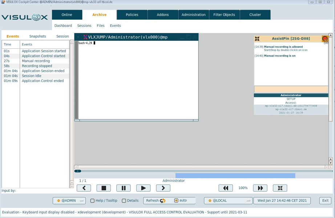Click the Refresh button
This screenshot has width=335, height=218.
(156, 201)
